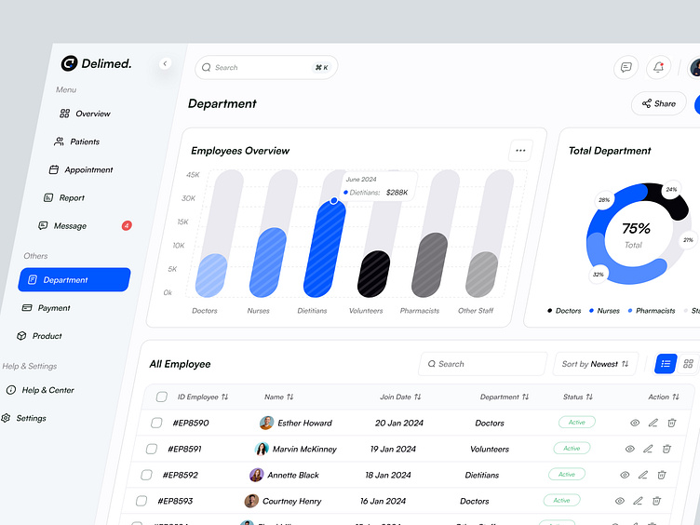The height and width of the screenshot is (525, 700).
Task: Click the top search field
Action: click(266, 67)
